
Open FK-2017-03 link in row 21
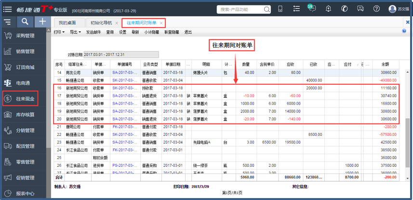coord(125,127)
